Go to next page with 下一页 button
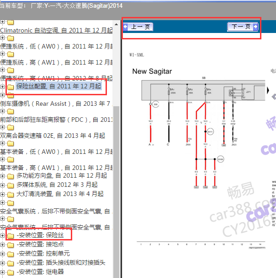 pos(243,27)
